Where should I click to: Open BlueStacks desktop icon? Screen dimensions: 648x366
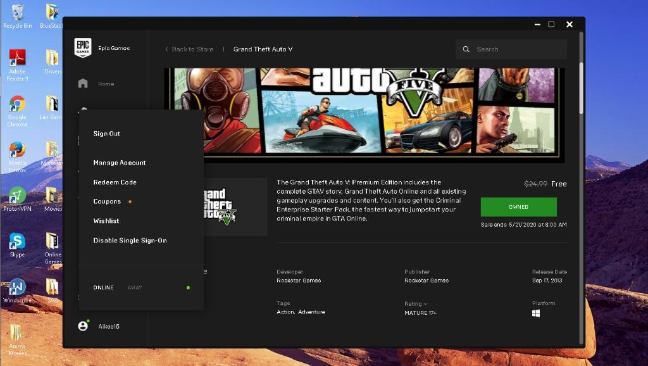tap(52, 16)
